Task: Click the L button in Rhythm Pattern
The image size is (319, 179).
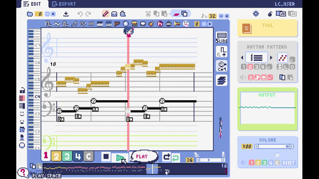Action: coord(286,67)
